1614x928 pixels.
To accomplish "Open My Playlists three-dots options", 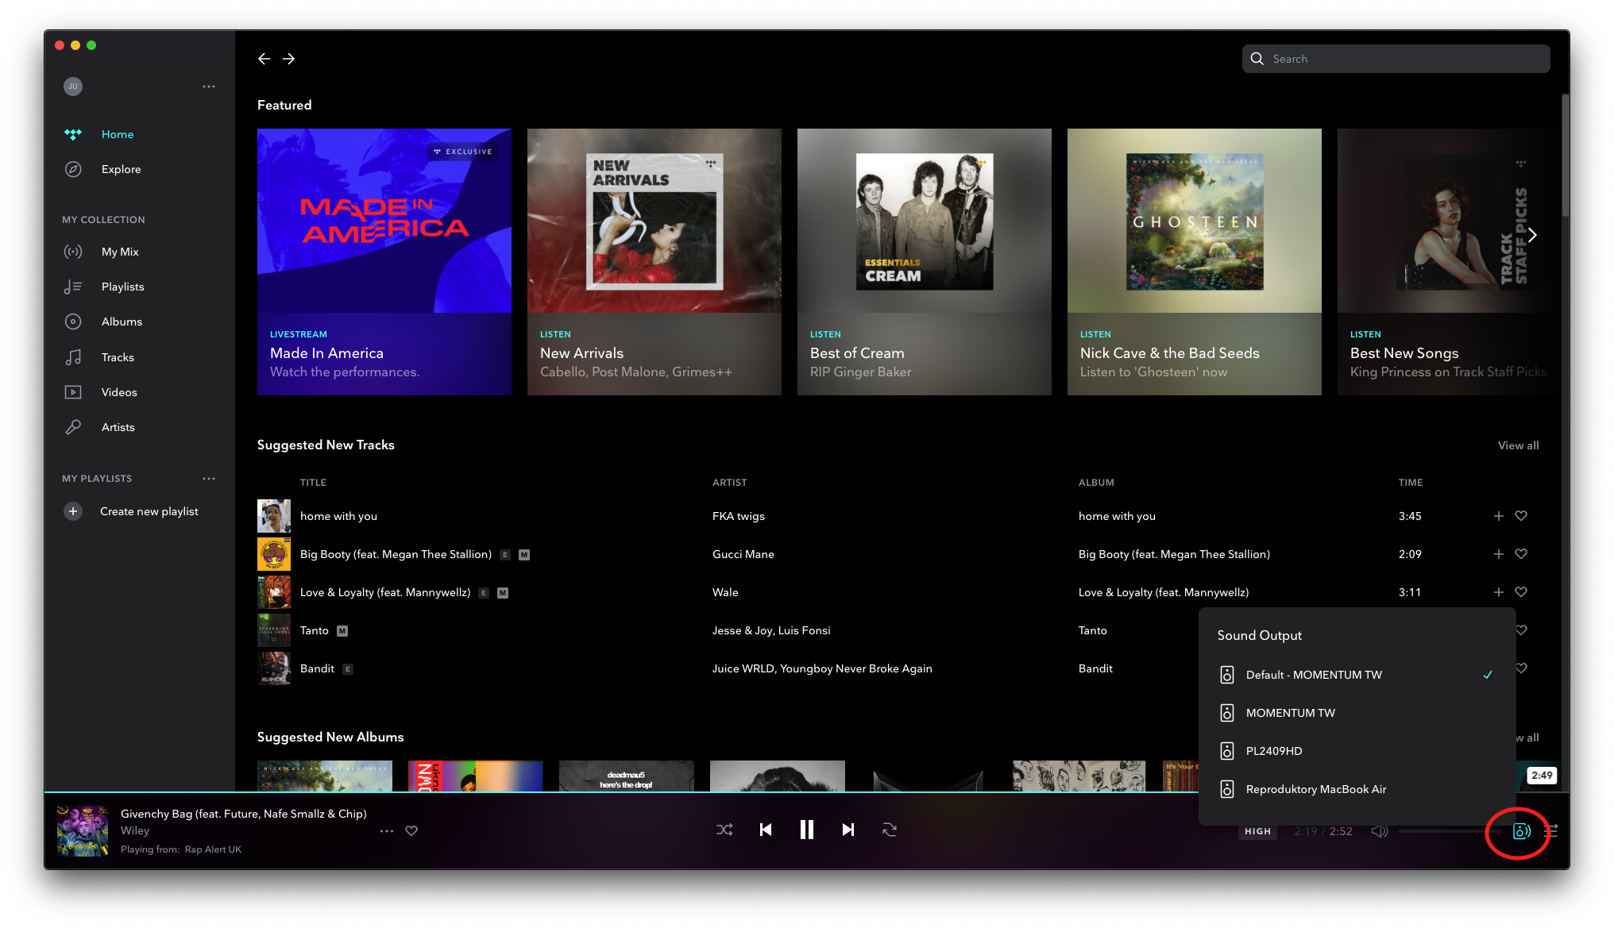I will (x=209, y=479).
